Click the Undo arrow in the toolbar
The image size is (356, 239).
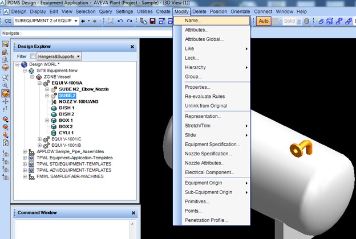[x=120, y=21]
